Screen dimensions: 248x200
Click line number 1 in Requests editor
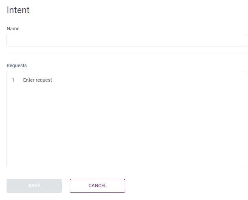click(13, 80)
